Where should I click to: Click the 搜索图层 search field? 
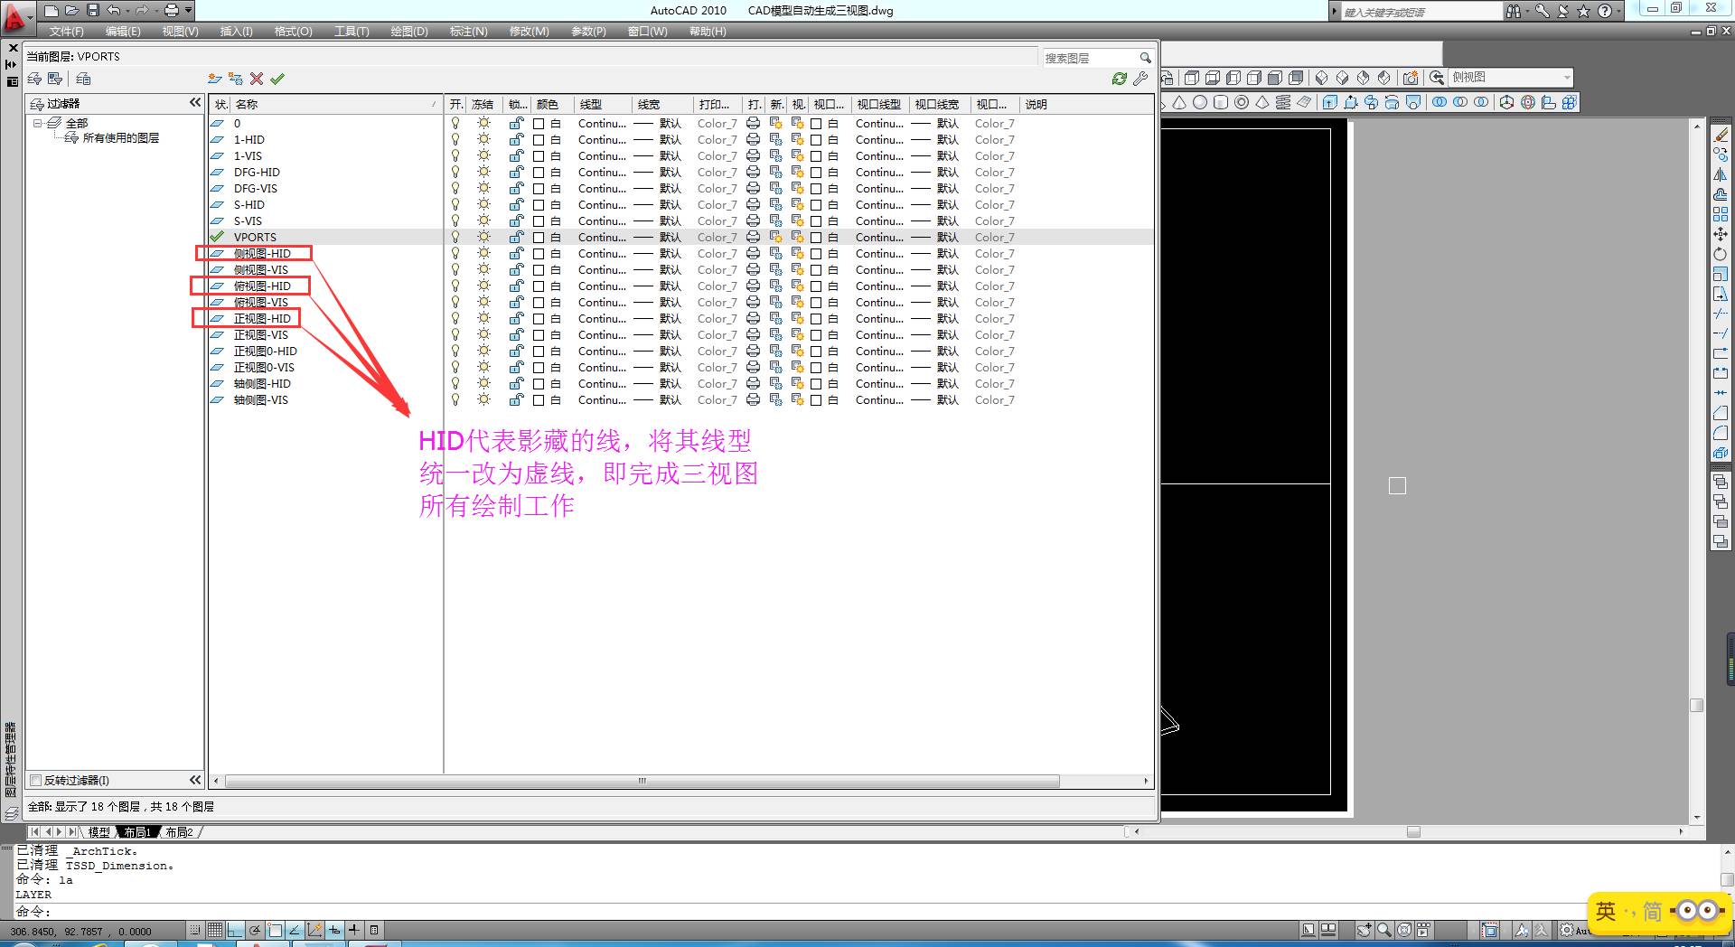click(1091, 58)
